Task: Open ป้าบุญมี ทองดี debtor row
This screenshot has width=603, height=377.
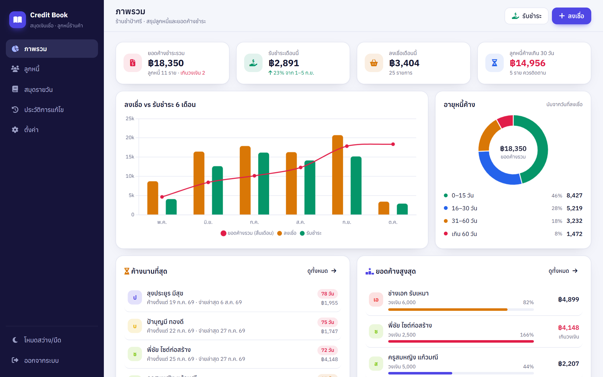Action: [x=233, y=326]
